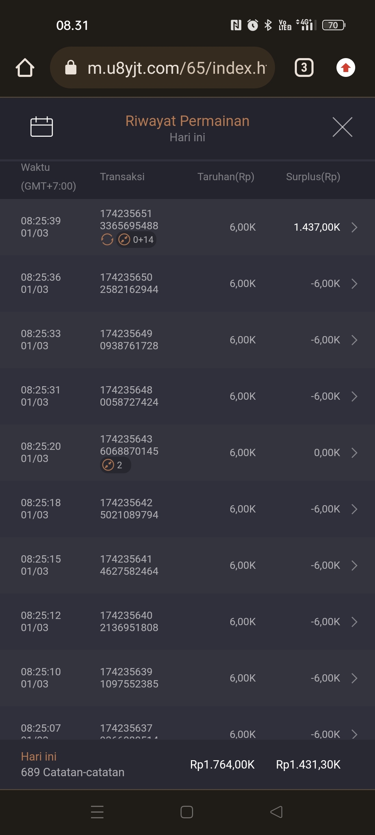Expand details of the 1.437,00K surplus row
The height and width of the screenshot is (835, 375).
coord(354,227)
